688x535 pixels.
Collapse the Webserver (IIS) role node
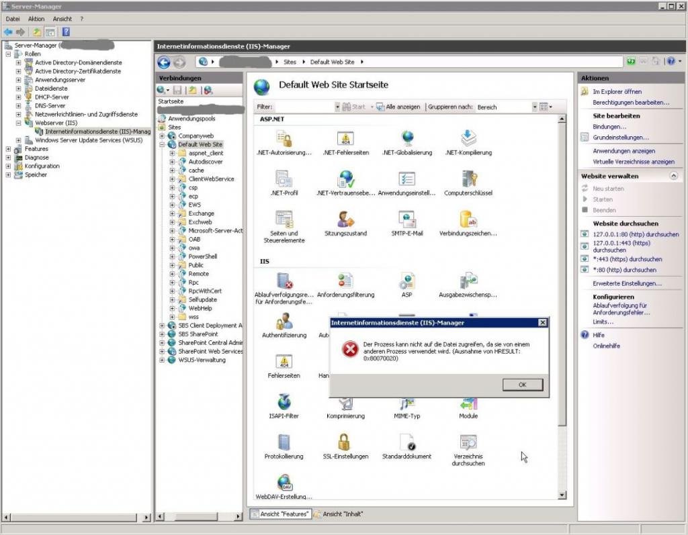(18, 124)
